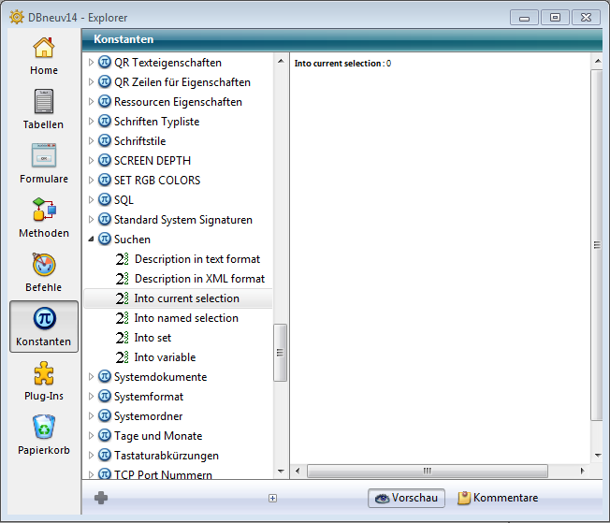Select the Konstanten page in sidebar

point(43,326)
